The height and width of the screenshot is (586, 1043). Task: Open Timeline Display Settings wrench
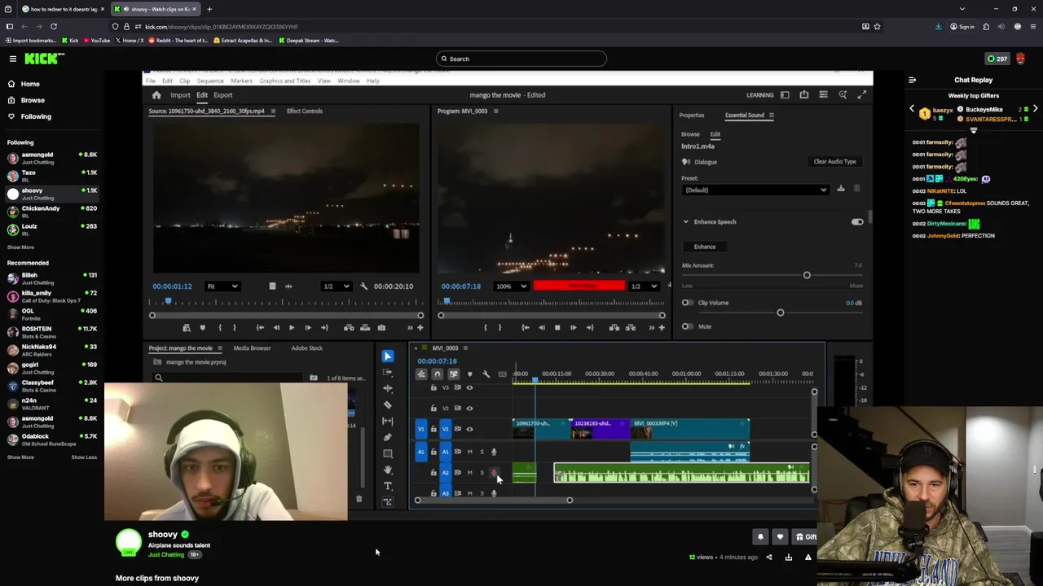(486, 374)
